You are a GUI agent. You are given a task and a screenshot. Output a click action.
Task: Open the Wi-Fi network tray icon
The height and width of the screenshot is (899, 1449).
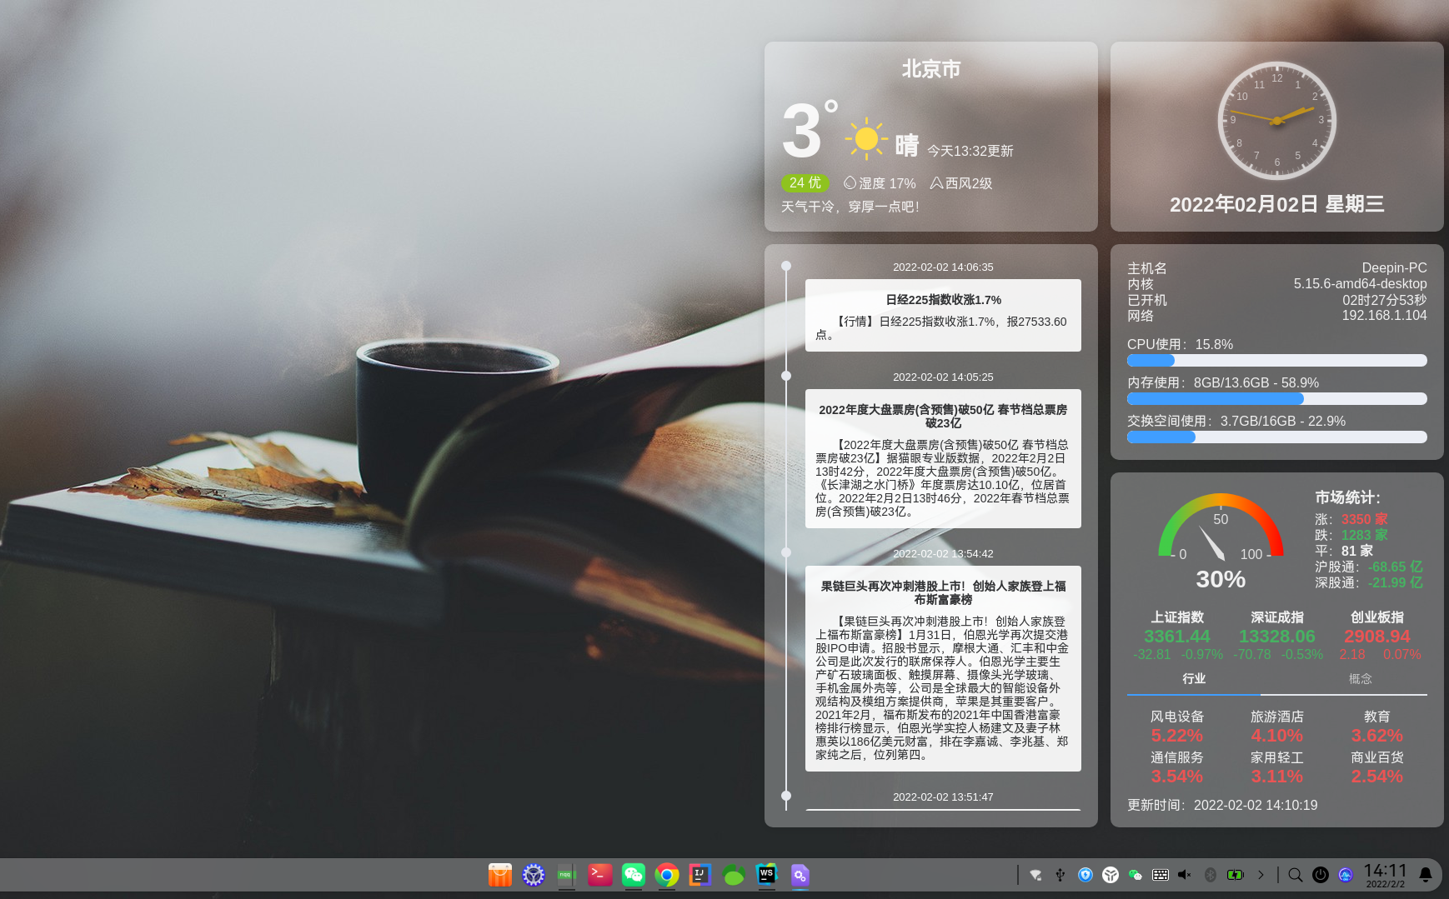(1035, 875)
